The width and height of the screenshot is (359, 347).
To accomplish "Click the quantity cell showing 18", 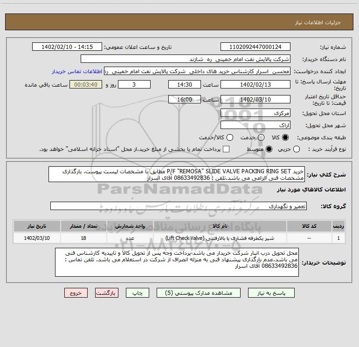I will (83, 238).
